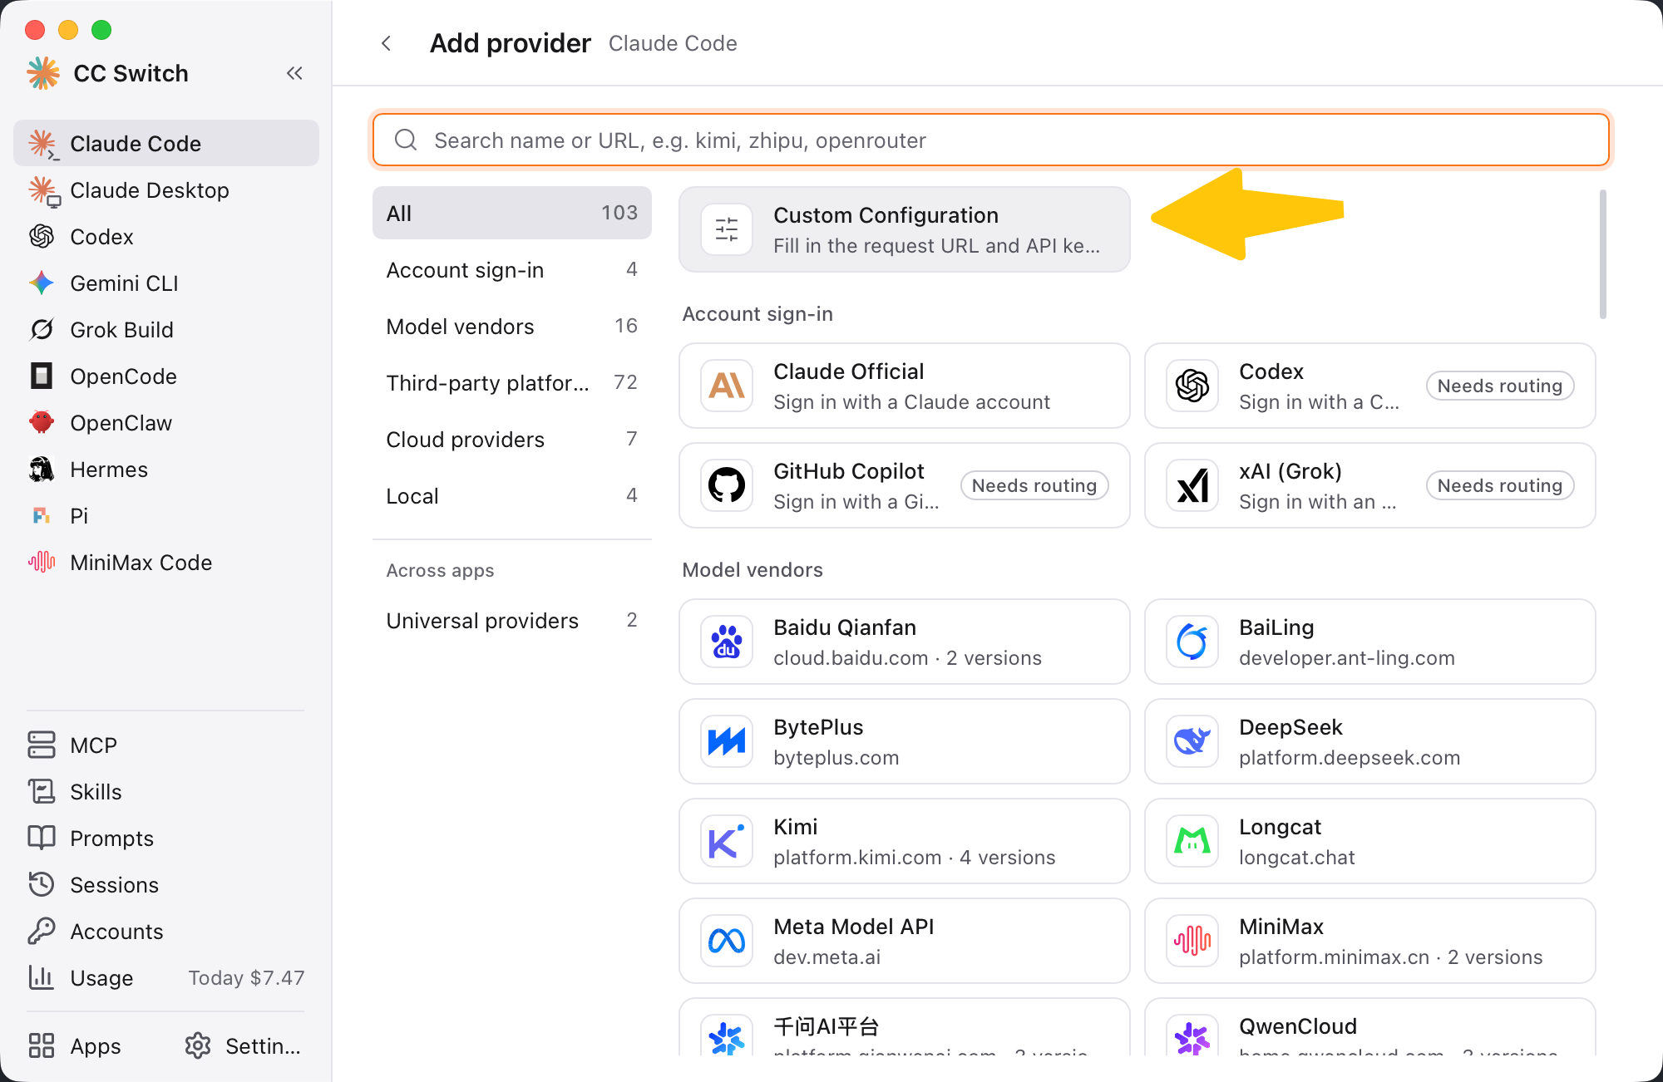The image size is (1663, 1082).
Task: Select OpenClaw in the sidebar
Action: point(166,423)
